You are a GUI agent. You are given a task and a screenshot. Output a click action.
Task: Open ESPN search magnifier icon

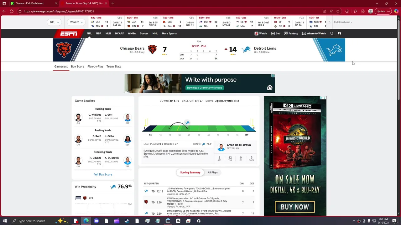click(x=332, y=33)
